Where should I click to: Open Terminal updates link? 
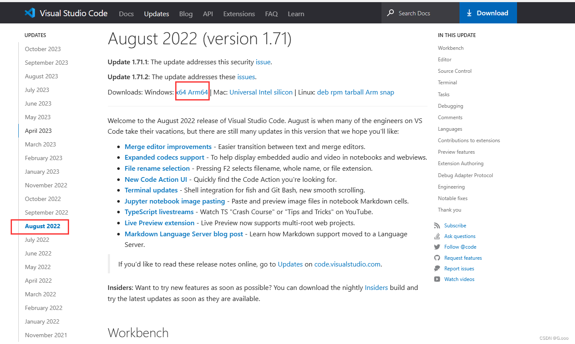click(151, 190)
